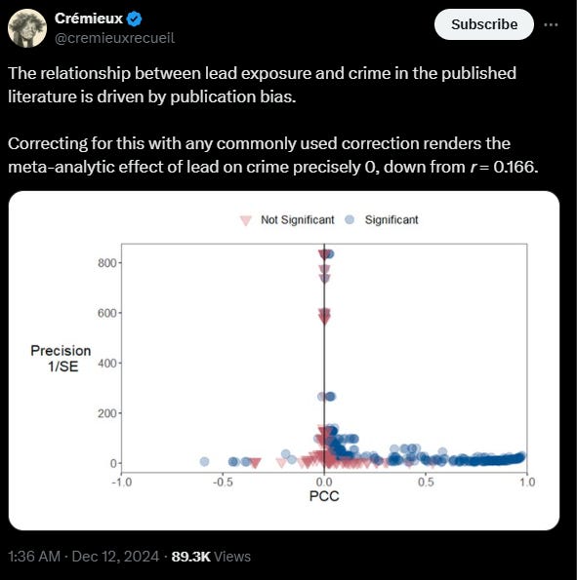The image size is (577, 580).
Task: Click the top data cluster above 800
Action: point(326,254)
